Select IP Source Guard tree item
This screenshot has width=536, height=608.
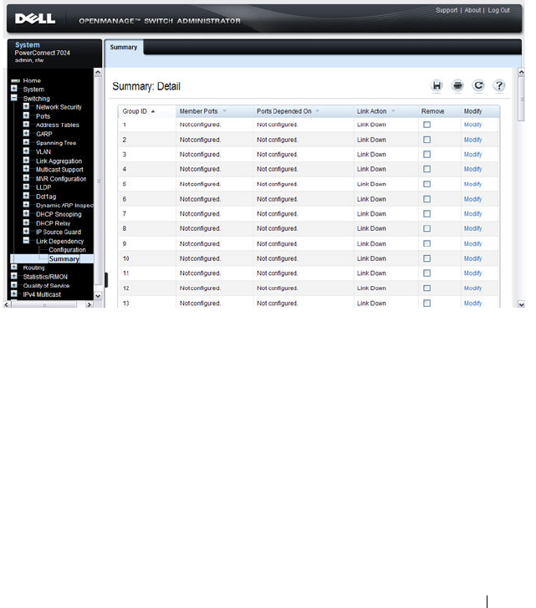[59, 232]
